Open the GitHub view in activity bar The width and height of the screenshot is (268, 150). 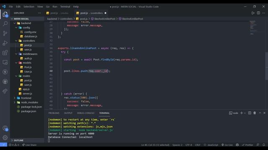(x=5, y=82)
